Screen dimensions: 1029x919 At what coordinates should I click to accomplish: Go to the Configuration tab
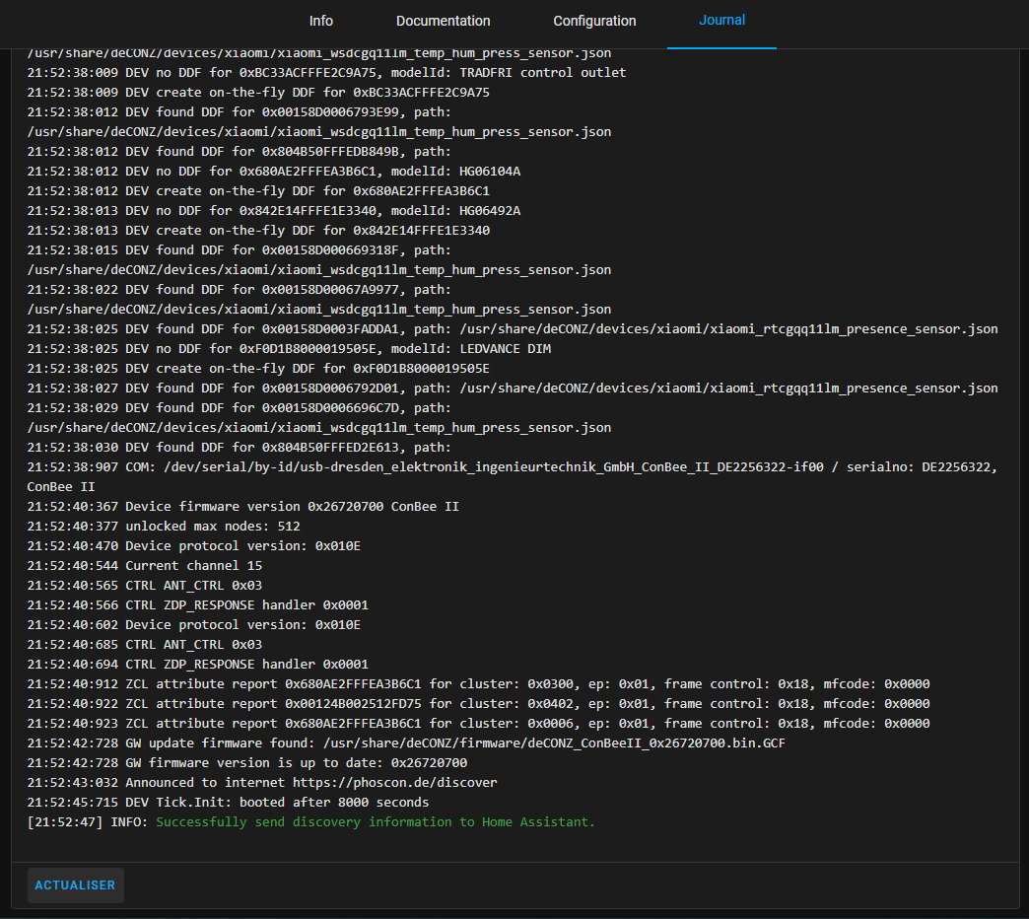pos(594,21)
